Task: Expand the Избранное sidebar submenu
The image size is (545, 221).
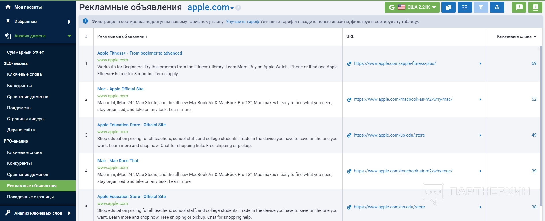Action: [x=69, y=22]
